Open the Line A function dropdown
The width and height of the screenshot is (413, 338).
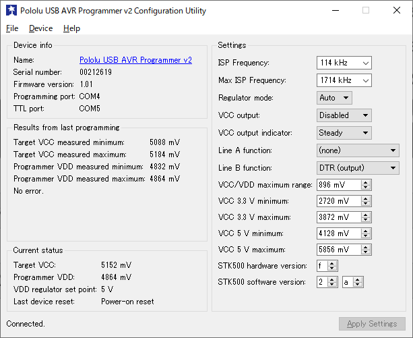coord(358,150)
